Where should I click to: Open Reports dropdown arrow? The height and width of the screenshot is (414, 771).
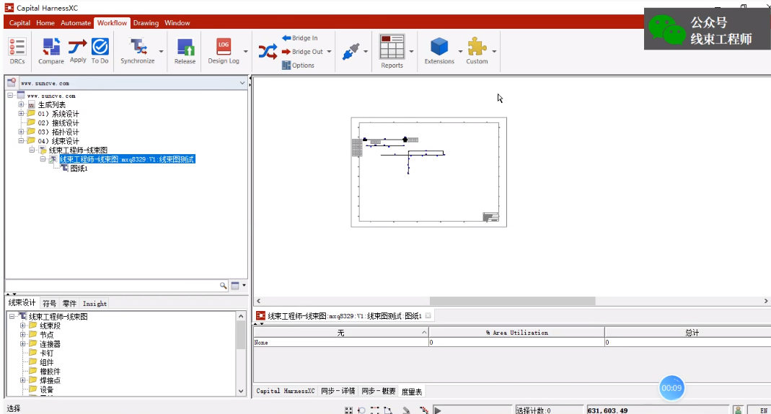411,52
